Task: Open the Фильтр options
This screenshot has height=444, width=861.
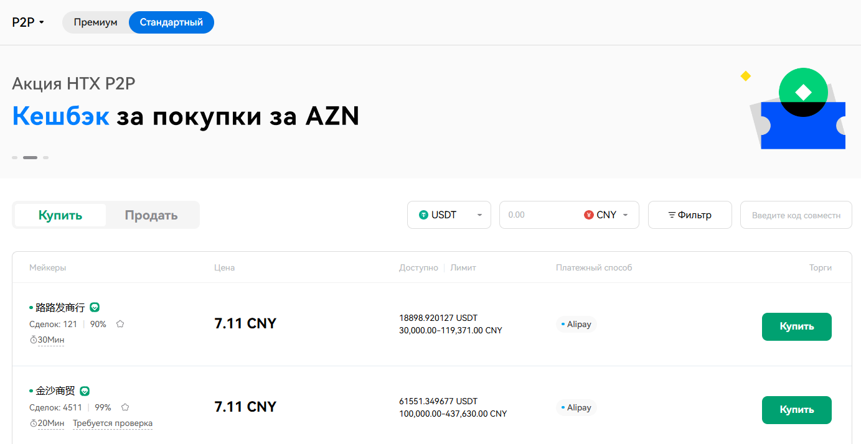Action: coord(690,215)
